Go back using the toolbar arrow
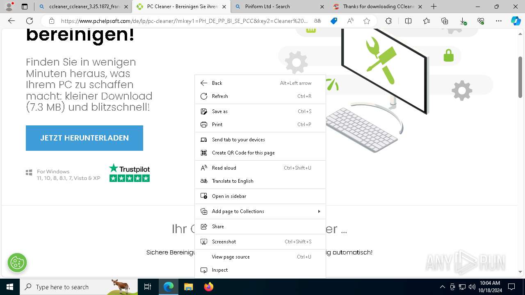This screenshot has height=295, width=525. [x=11, y=21]
